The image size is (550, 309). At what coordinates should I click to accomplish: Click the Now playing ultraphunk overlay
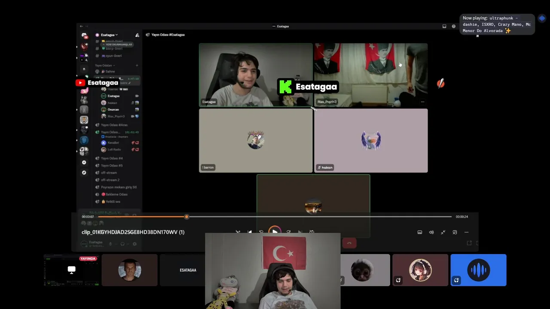coord(497,24)
